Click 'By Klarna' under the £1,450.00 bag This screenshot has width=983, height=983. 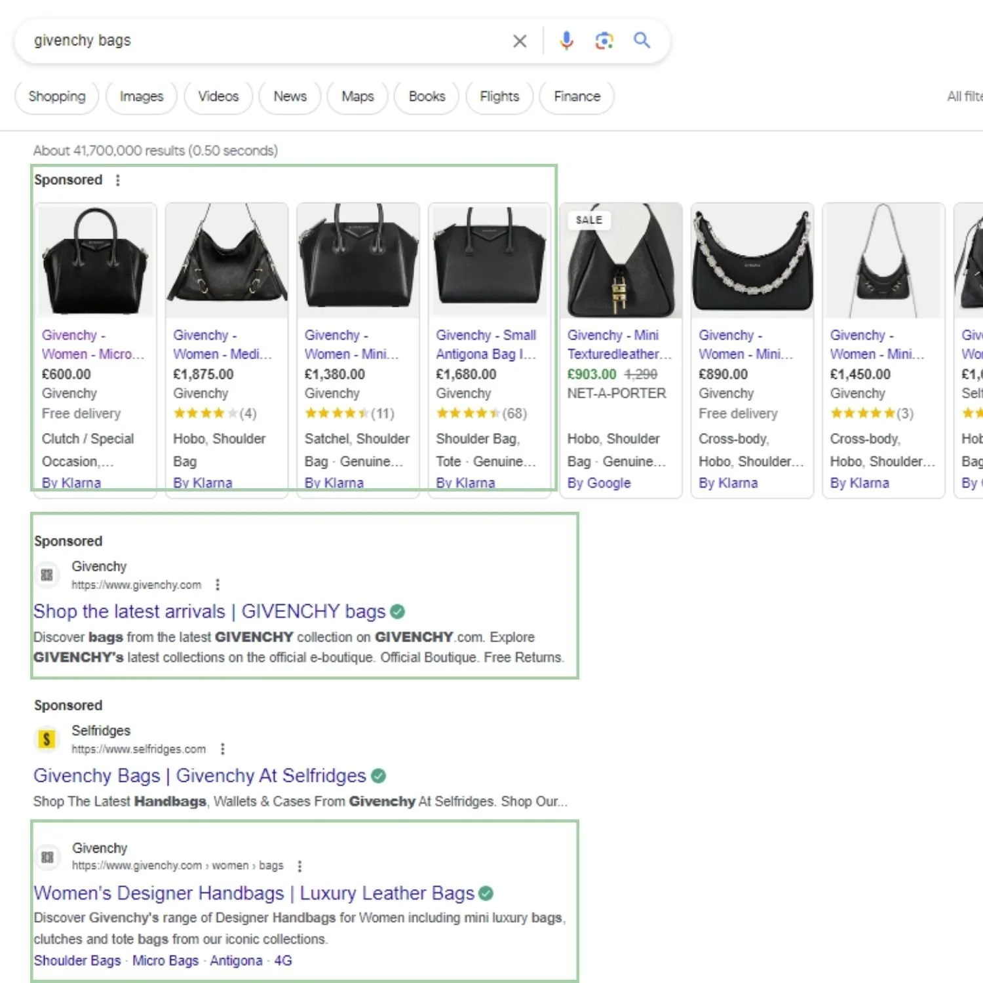click(860, 483)
